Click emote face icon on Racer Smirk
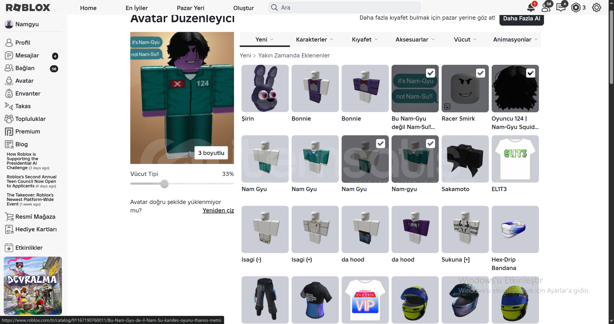614x324 pixels. (447, 106)
